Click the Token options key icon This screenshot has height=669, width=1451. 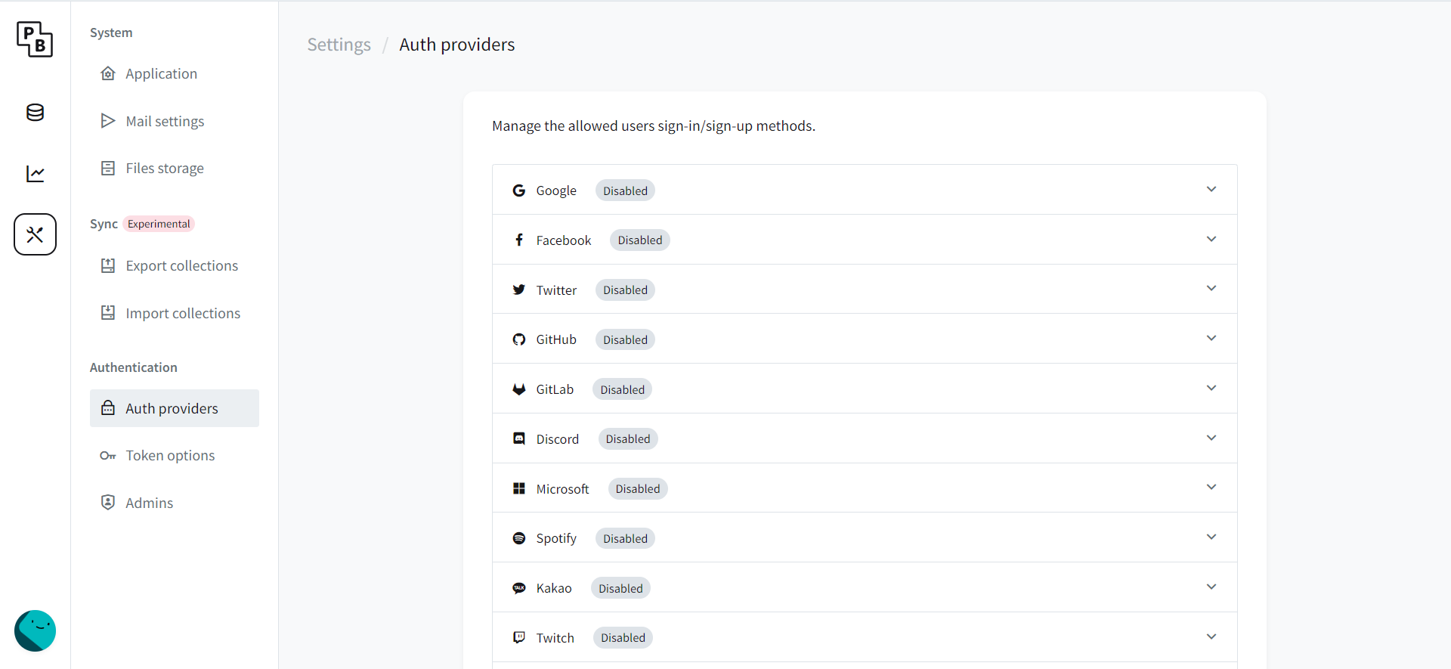click(x=108, y=456)
